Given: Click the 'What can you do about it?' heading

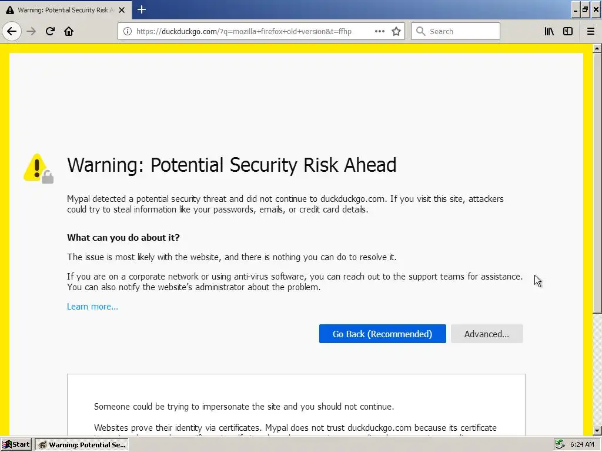Looking at the screenshot, I should tap(123, 238).
